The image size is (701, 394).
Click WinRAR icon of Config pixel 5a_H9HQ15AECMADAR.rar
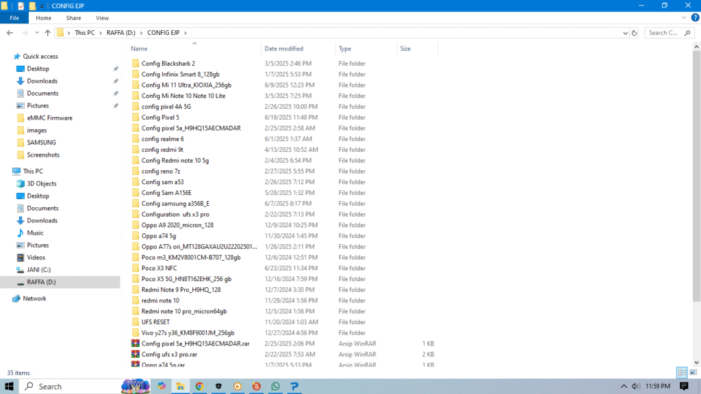(x=136, y=343)
